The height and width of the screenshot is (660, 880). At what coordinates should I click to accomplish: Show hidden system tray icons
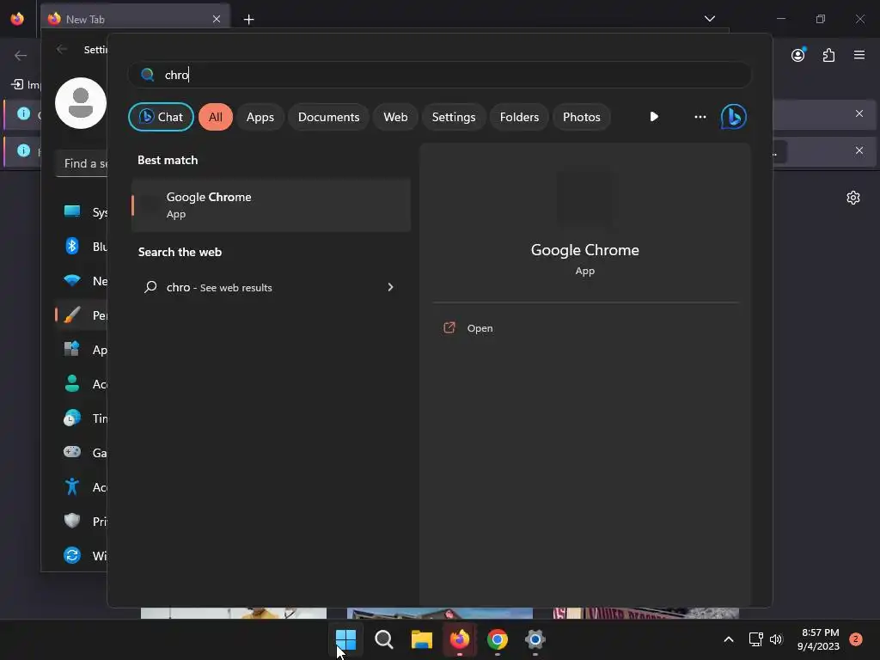pyautogui.click(x=729, y=639)
